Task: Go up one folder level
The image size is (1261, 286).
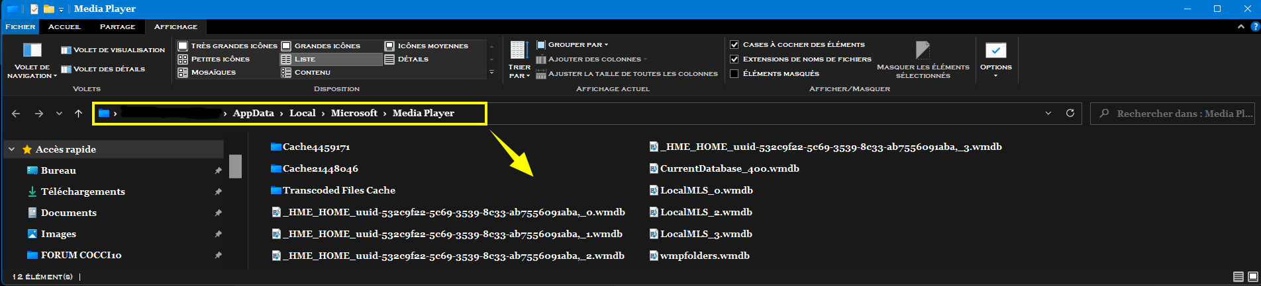Action: tap(78, 114)
